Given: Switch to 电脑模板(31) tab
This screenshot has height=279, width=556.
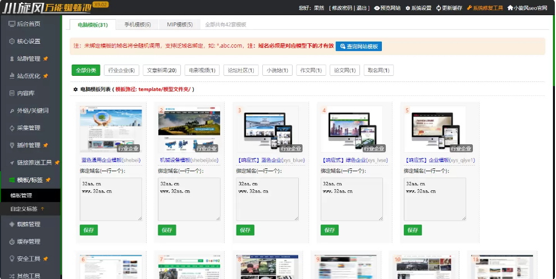Looking at the screenshot, I should 93,25.
